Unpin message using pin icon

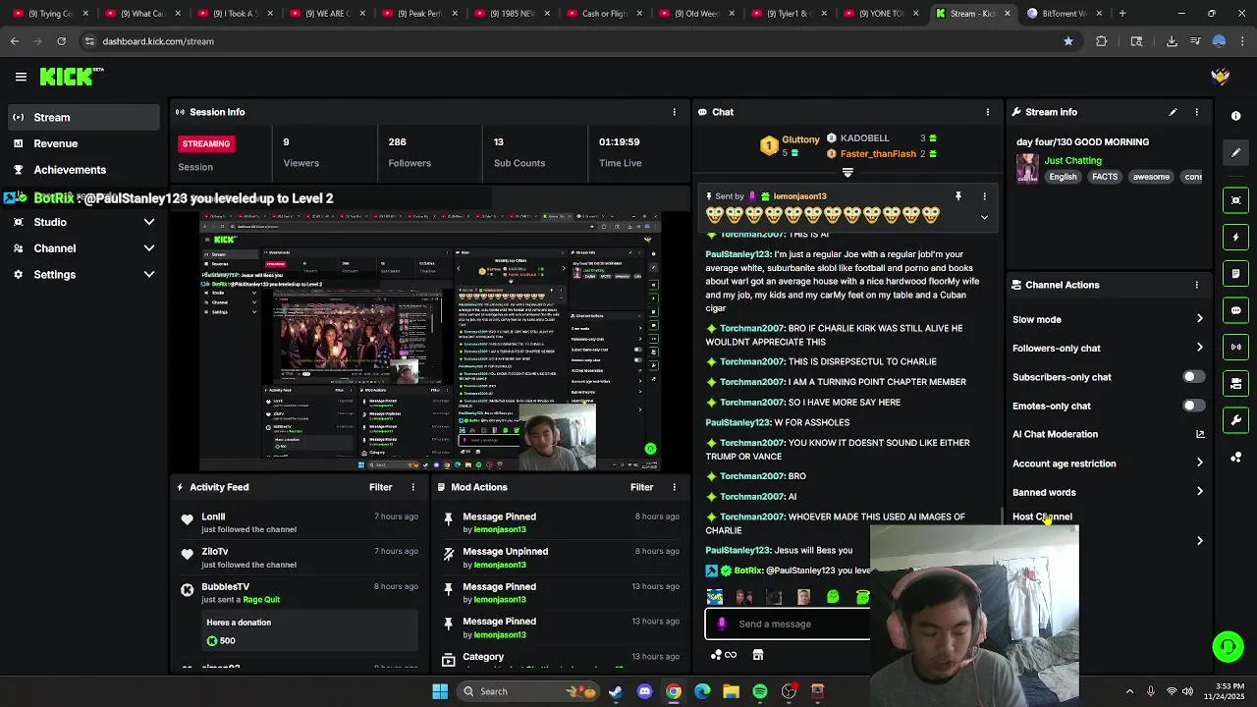point(957,196)
